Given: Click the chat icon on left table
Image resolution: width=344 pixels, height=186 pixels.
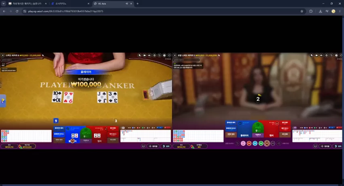Looking at the screenshot, I should click(143, 146).
